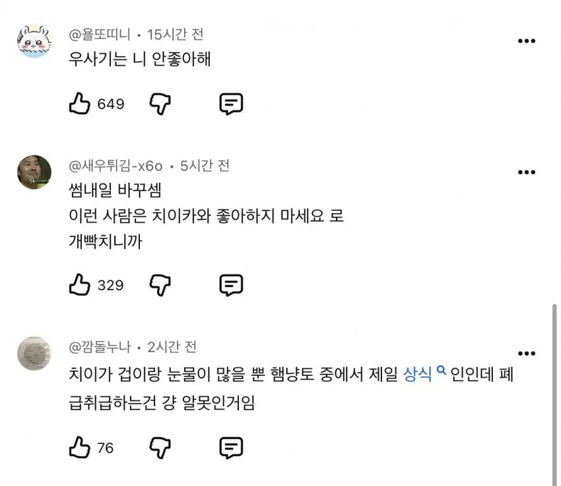Click the vertical scrollbar on the right
The width and height of the screenshot is (561, 486).
coord(554,394)
